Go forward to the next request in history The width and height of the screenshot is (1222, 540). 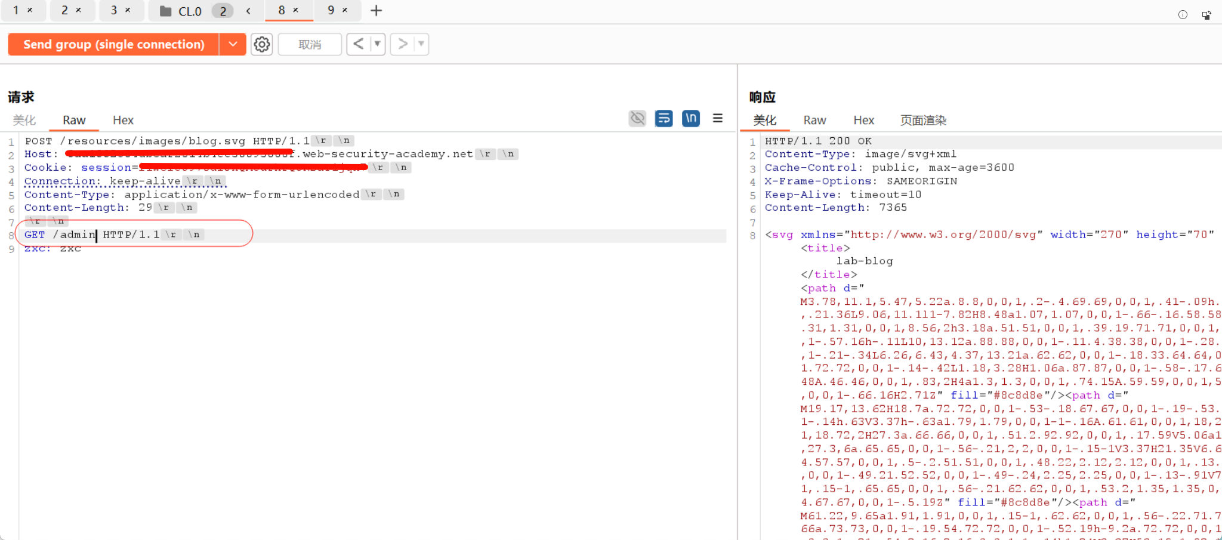[403, 44]
